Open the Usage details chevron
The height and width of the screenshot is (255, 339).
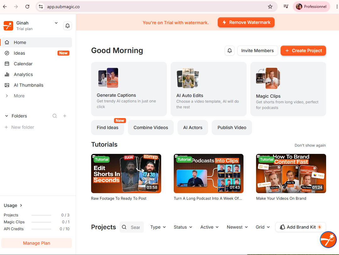click(x=21, y=205)
